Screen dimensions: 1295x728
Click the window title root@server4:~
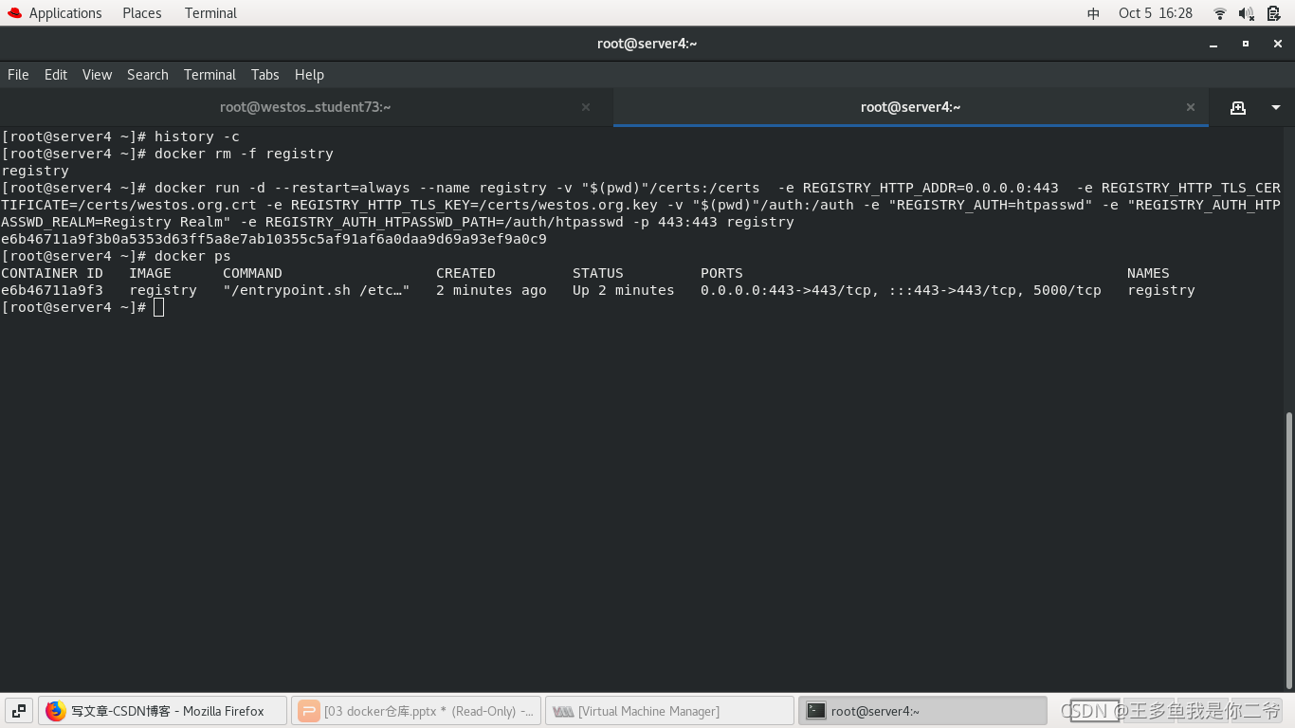pos(647,44)
